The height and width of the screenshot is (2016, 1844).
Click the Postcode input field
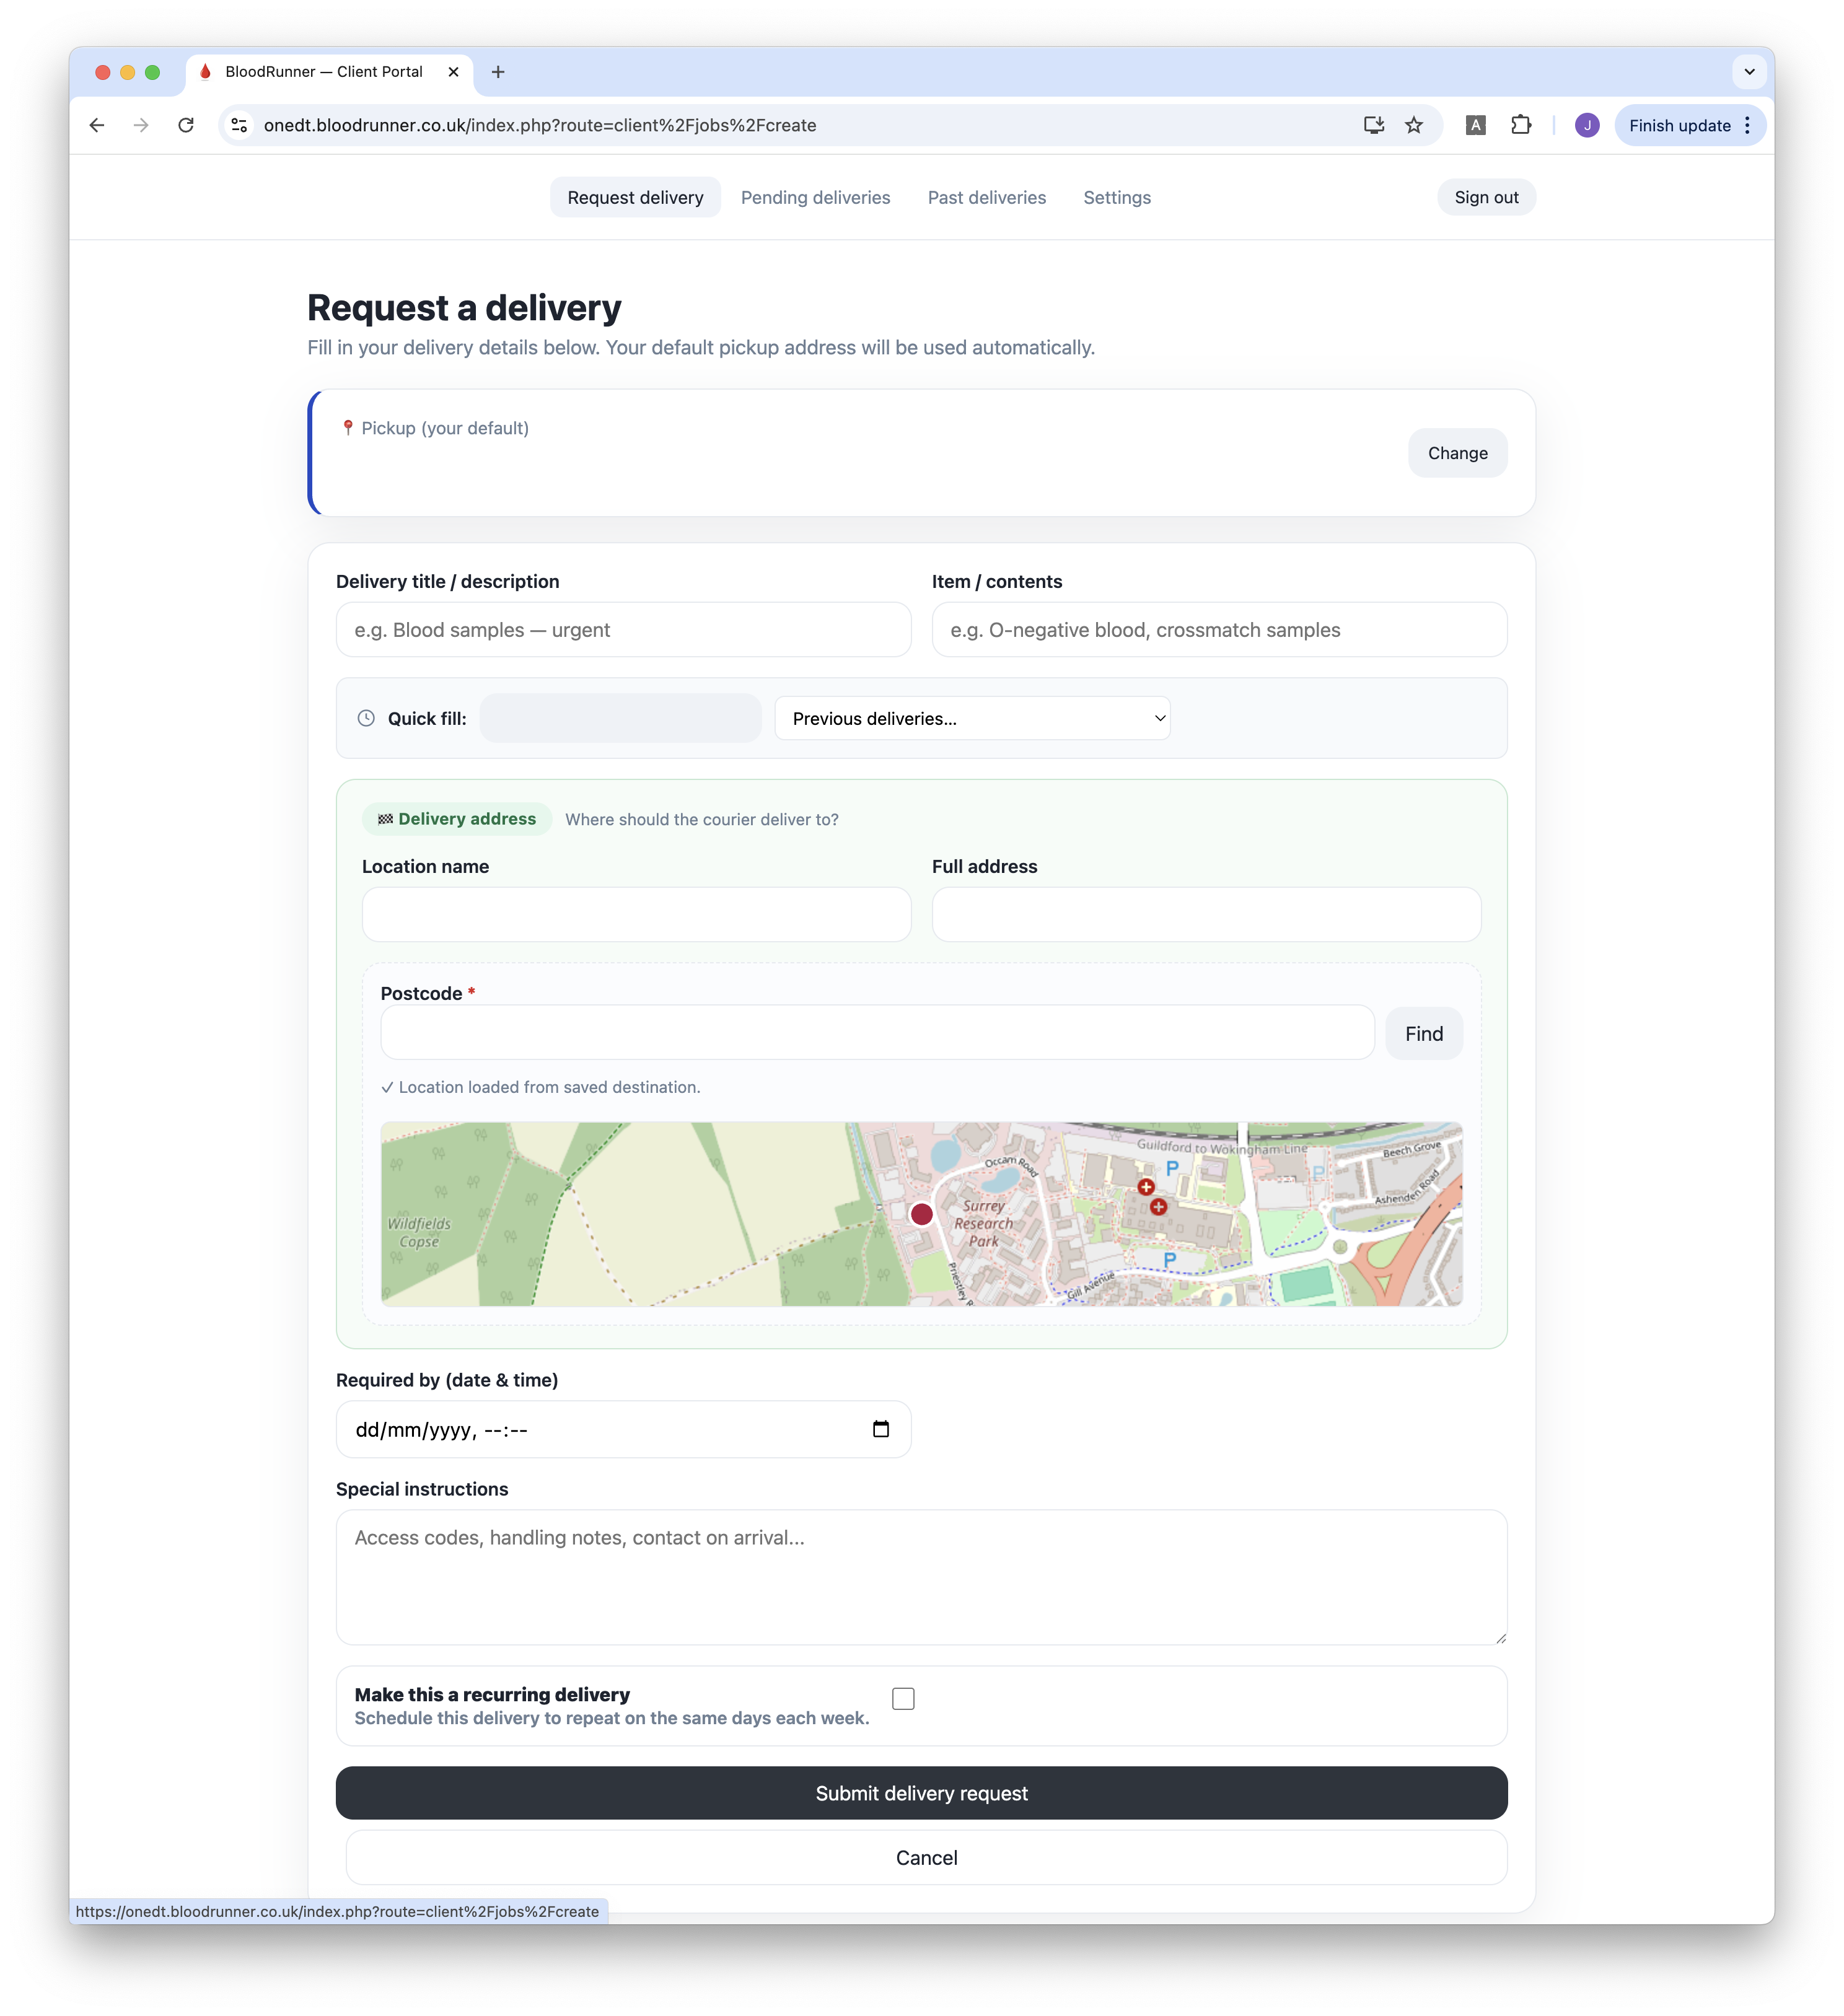877,1033
